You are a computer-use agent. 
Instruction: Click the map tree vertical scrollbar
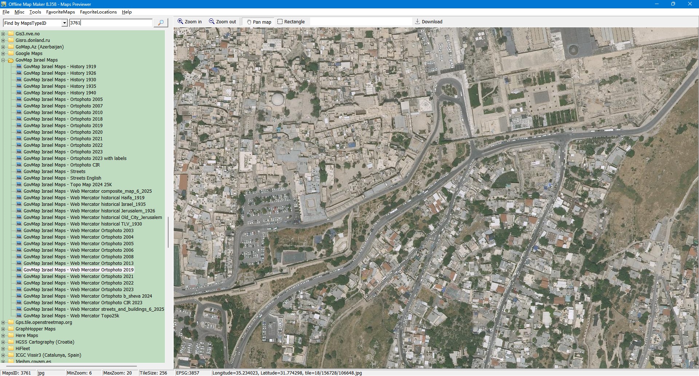[168, 232]
